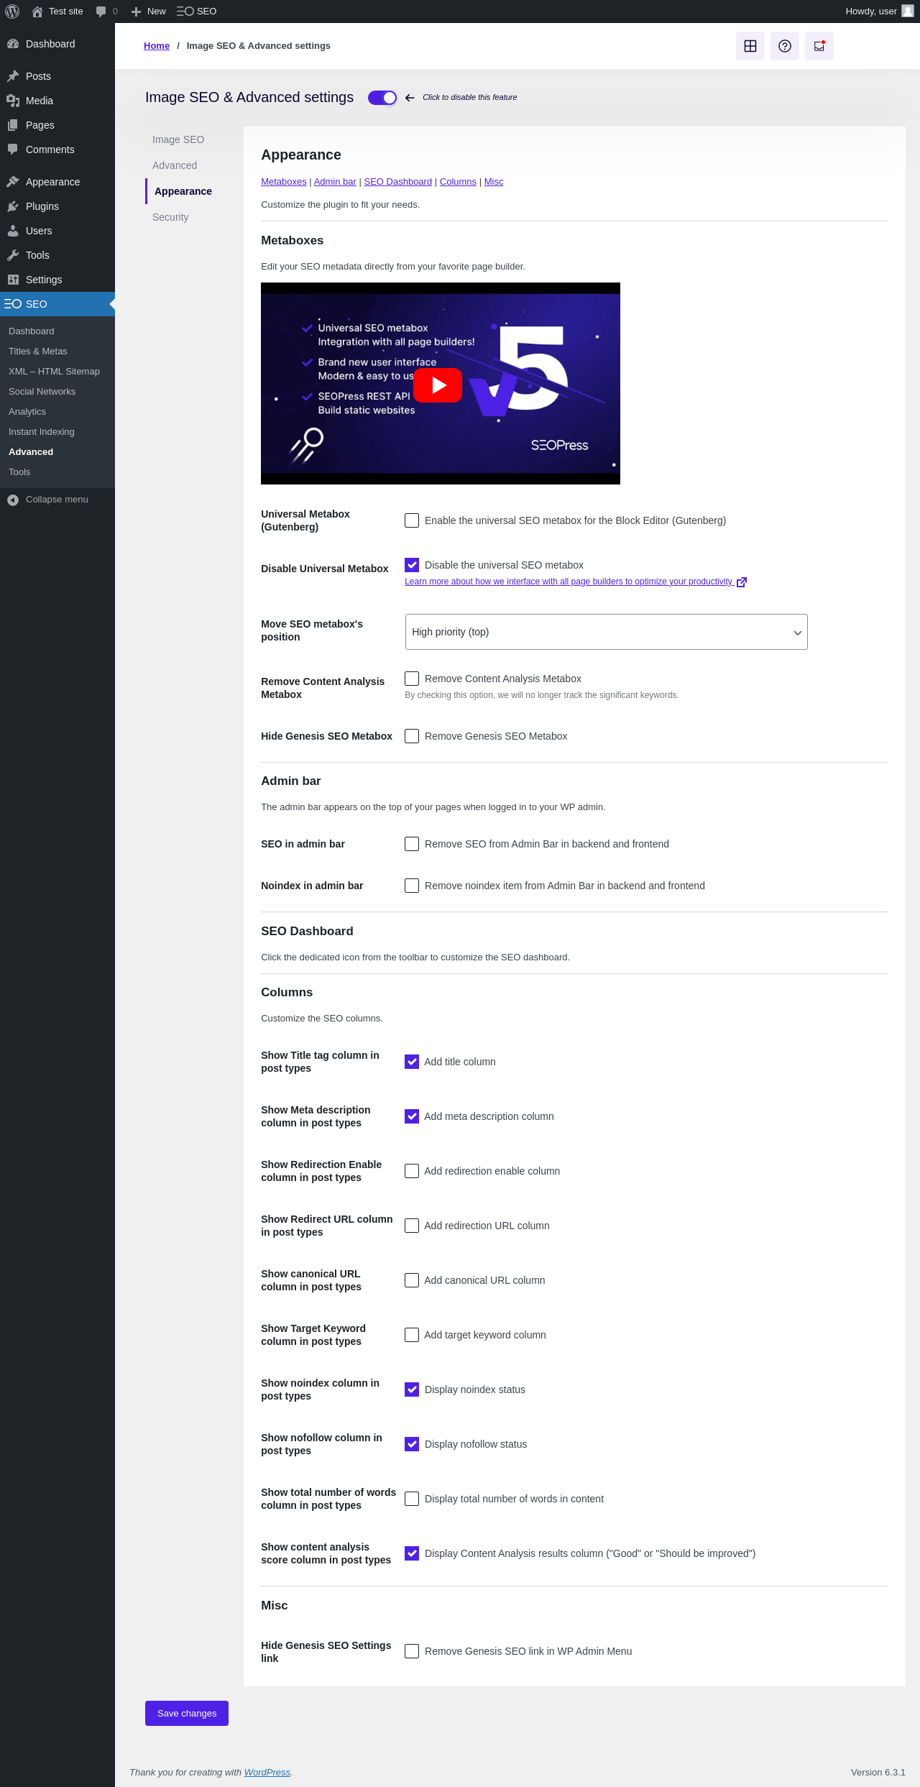Open Dashboard in WordPress sidebar

point(57,44)
